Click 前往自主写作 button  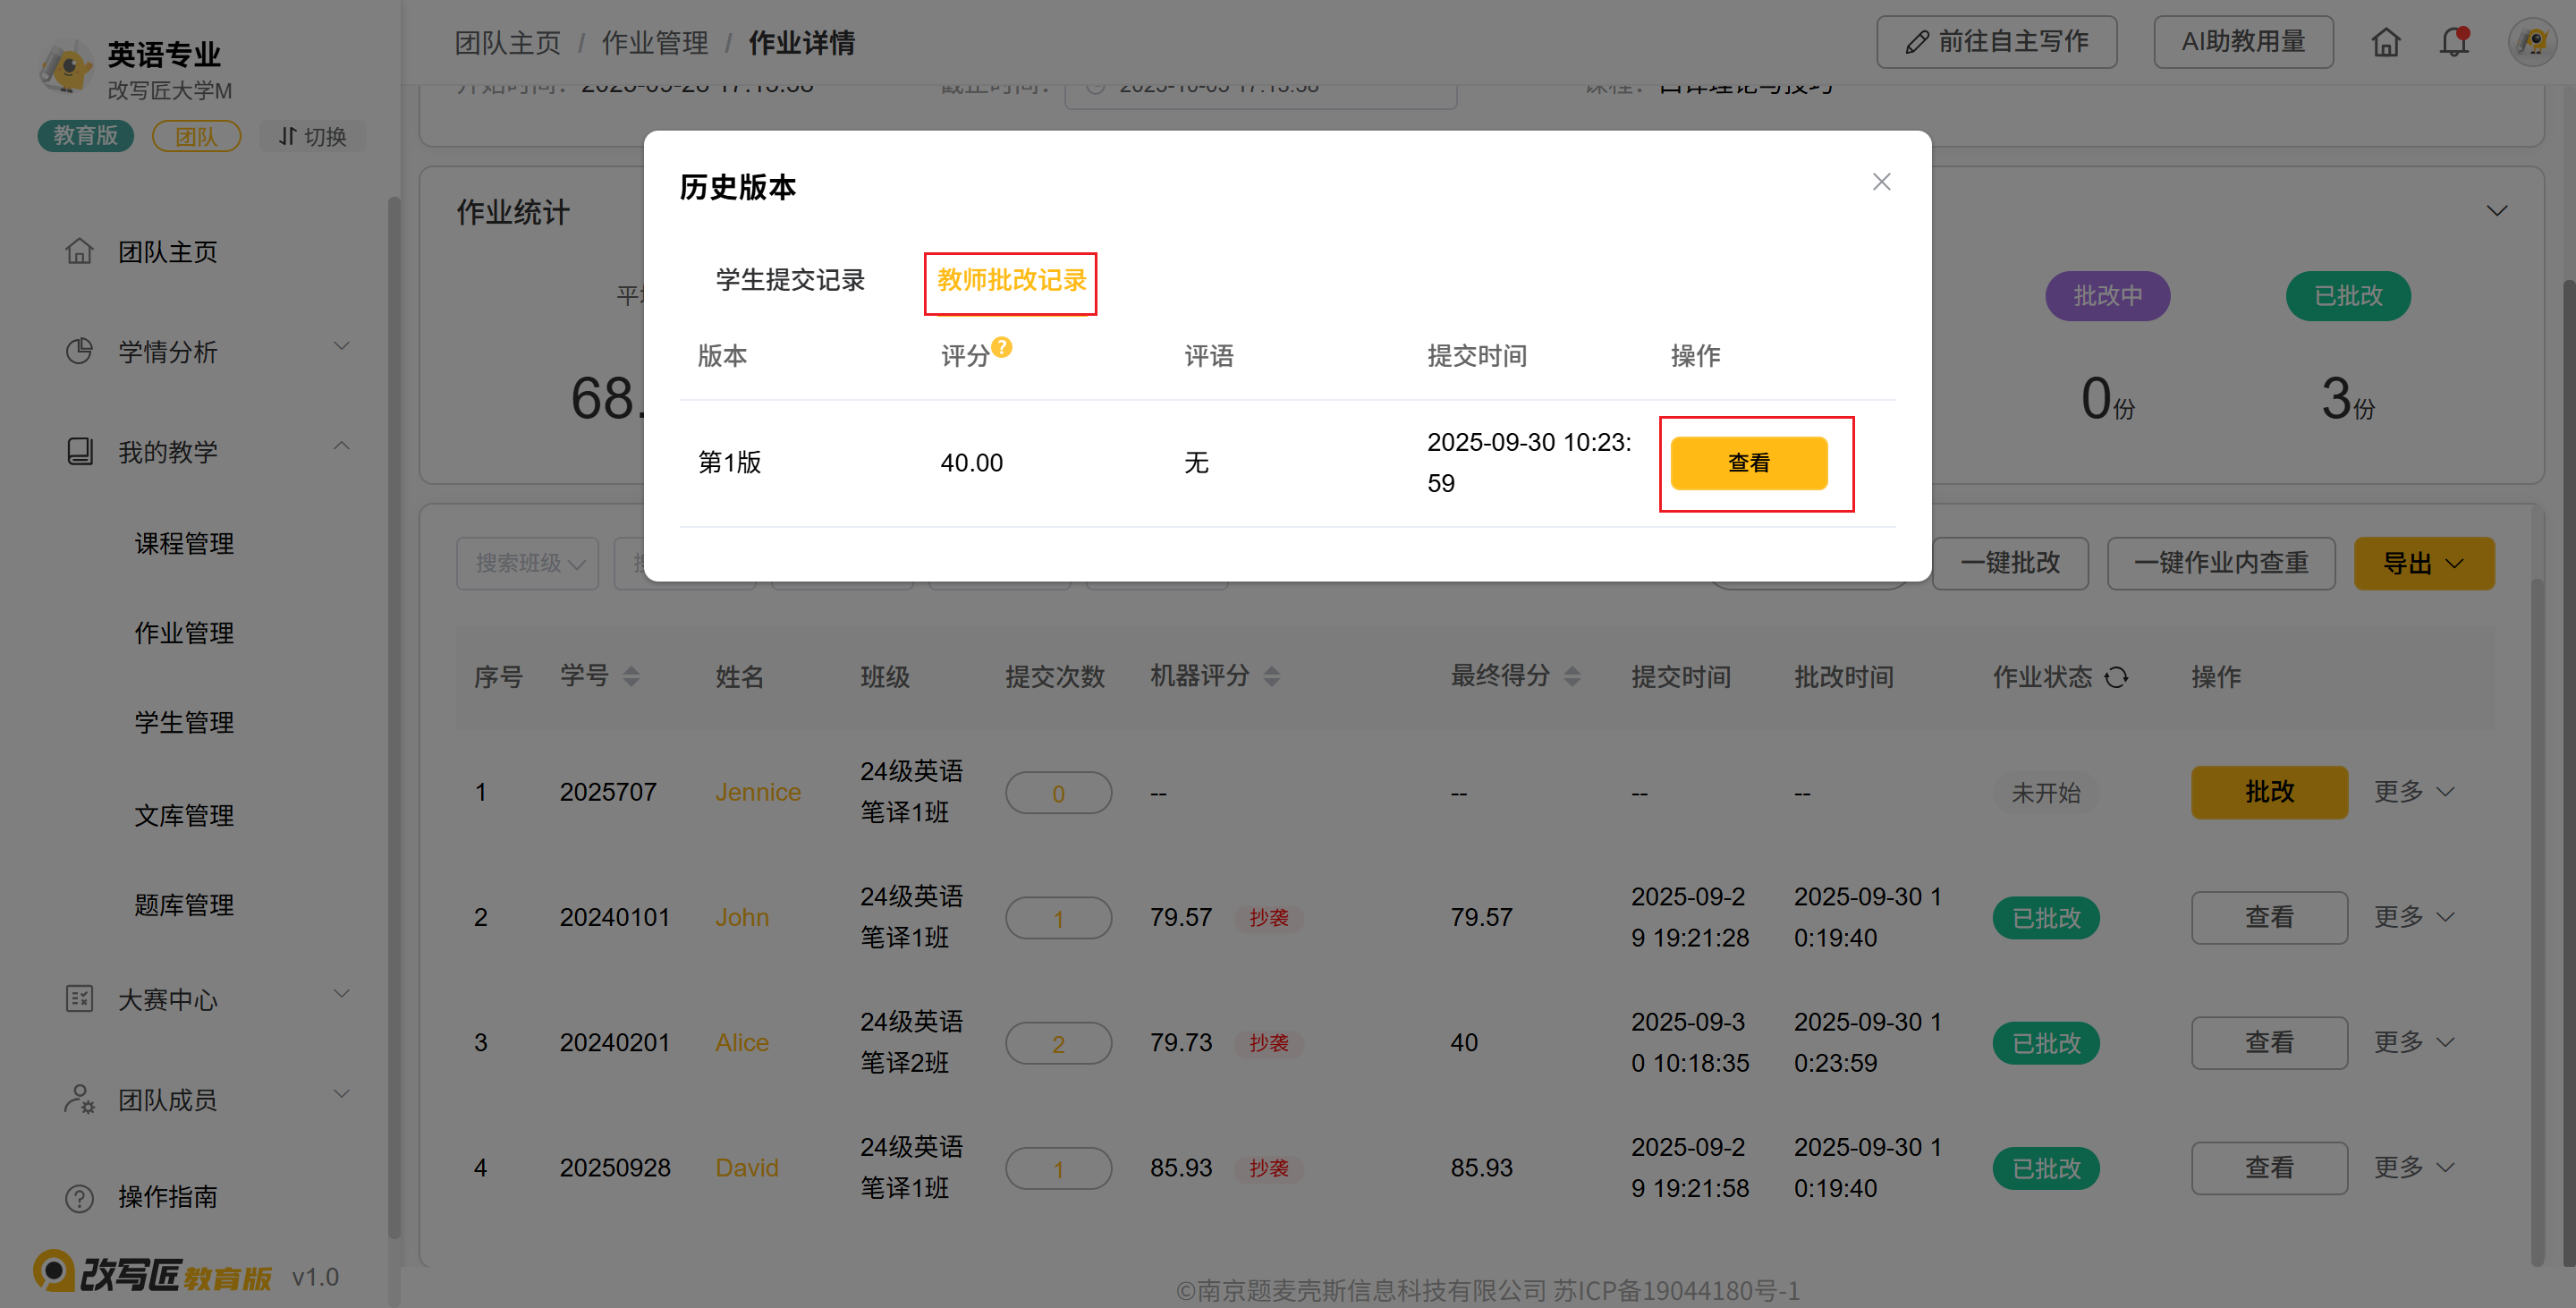[x=1996, y=42]
